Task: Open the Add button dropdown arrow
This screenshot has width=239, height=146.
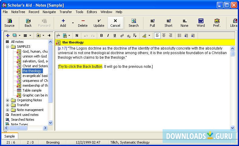Action: click(73, 23)
